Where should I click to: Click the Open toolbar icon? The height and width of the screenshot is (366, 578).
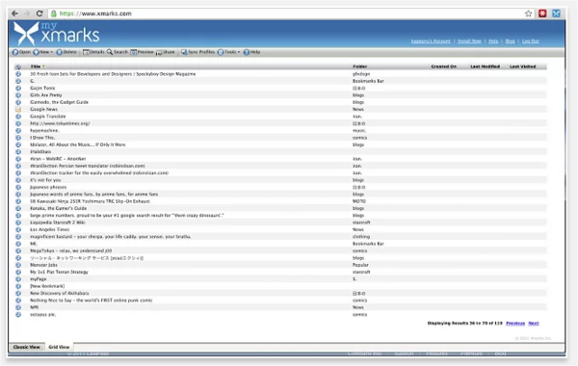(x=15, y=52)
